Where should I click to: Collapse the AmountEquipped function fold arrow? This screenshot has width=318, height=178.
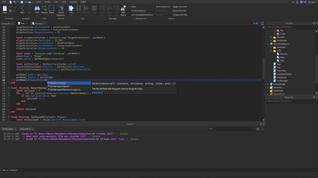(9, 88)
